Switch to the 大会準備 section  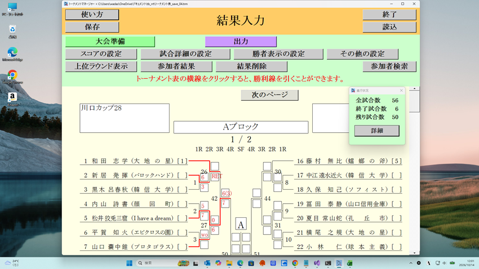(x=110, y=42)
